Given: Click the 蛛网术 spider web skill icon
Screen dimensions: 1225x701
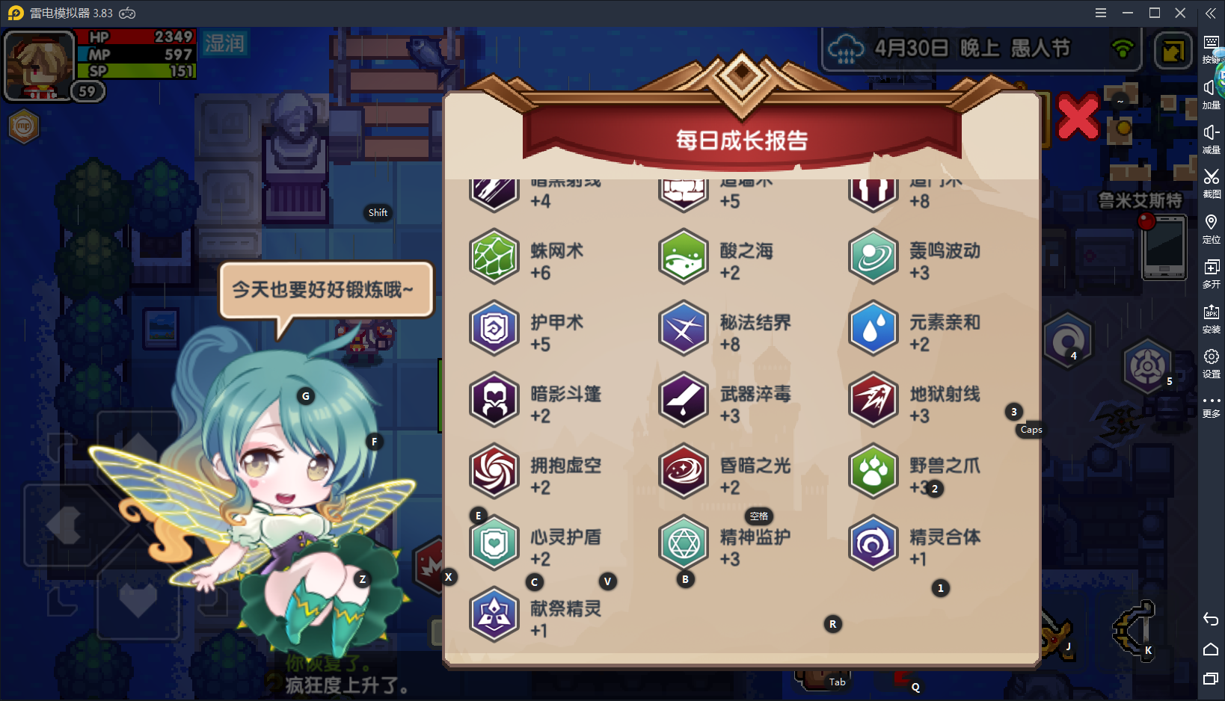Looking at the screenshot, I should [494, 257].
